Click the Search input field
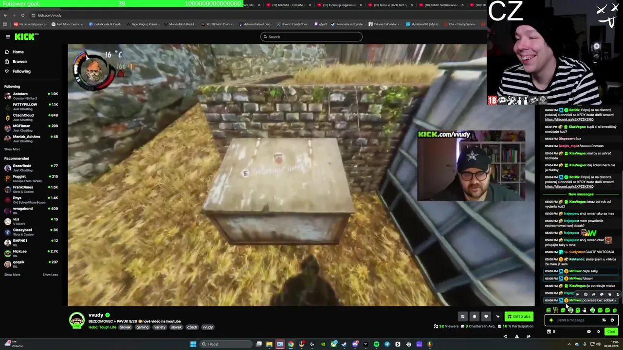 pyautogui.click(x=311, y=37)
